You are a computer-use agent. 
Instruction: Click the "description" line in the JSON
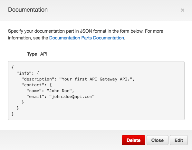click(78, 79)
